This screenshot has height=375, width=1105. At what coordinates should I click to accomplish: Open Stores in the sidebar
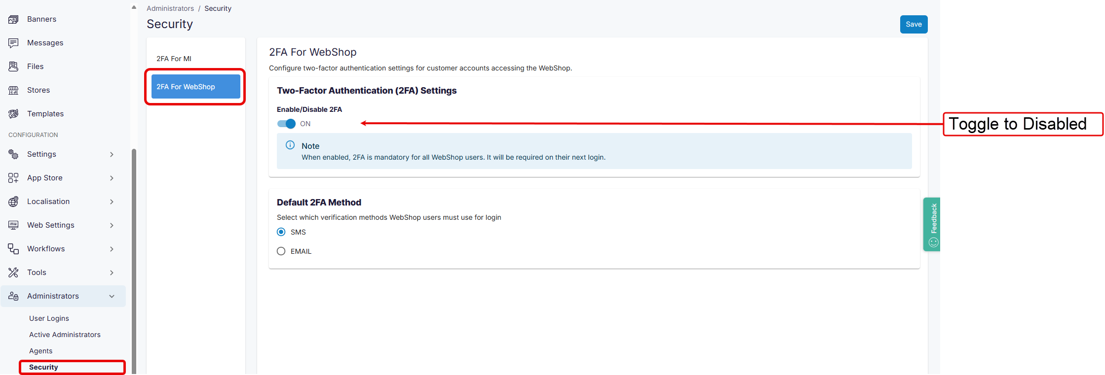coord(38,90)
